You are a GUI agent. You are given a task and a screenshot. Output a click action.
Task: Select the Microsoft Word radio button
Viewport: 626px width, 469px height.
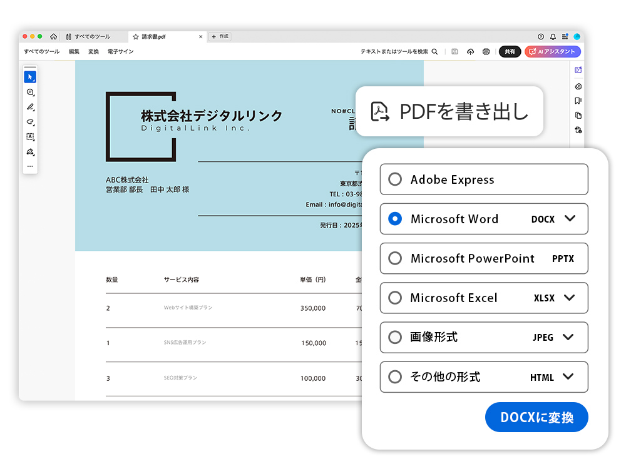(x=395, y=219)
